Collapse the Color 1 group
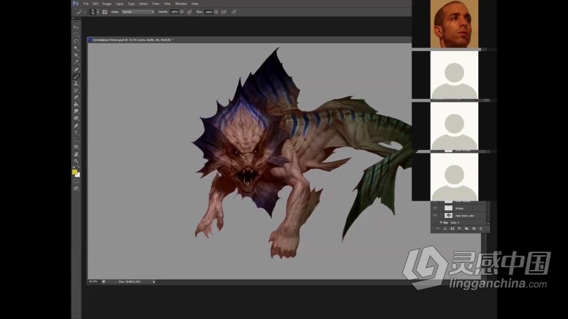This screenshot has width=568, height=319. tap(441, 222)
